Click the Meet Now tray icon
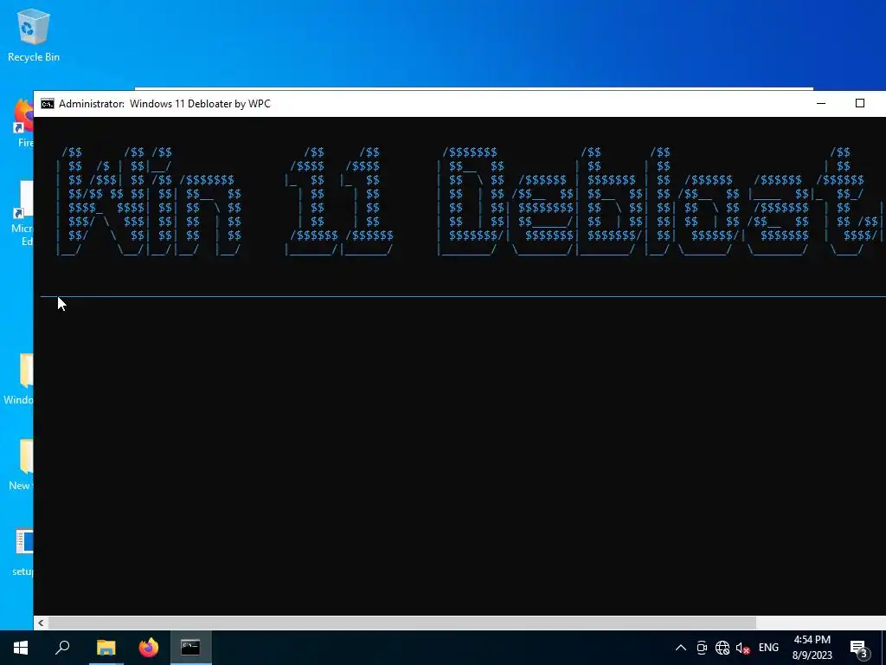 coord(702,648)
